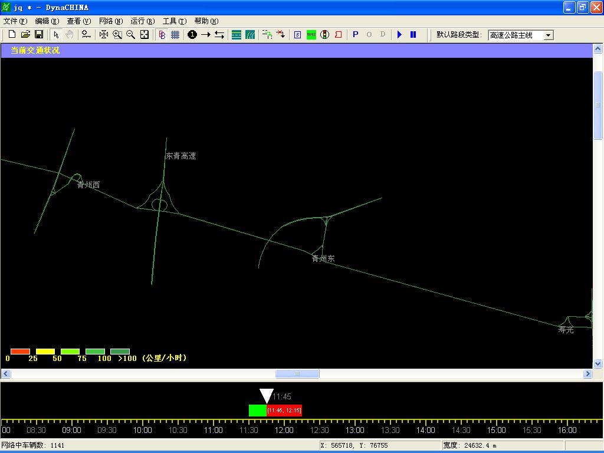
Task: Click the red 0-25 speed legend swatch
Action: pyautogui.click(x=20, y=352)
